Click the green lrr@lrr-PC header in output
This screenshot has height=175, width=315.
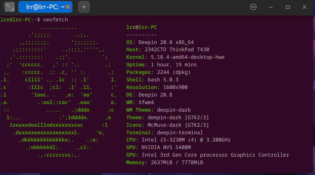coord(141,27)
